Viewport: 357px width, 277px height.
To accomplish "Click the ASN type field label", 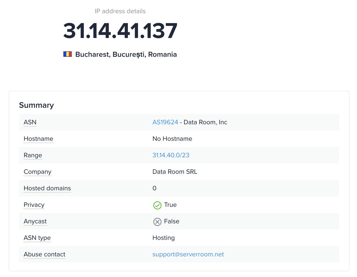I will click(37, 238).
